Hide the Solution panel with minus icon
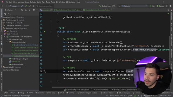Viewport: 173px width, 97px height. pos(37,10)
